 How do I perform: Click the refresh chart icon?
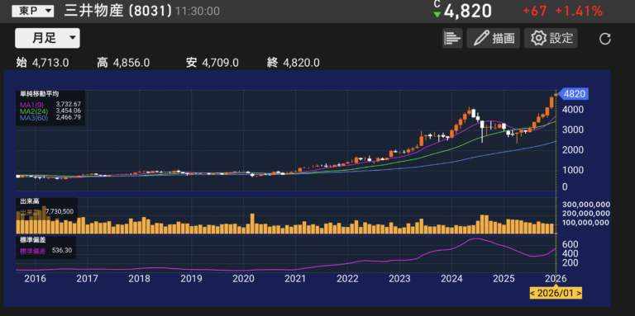coord(605,39)
